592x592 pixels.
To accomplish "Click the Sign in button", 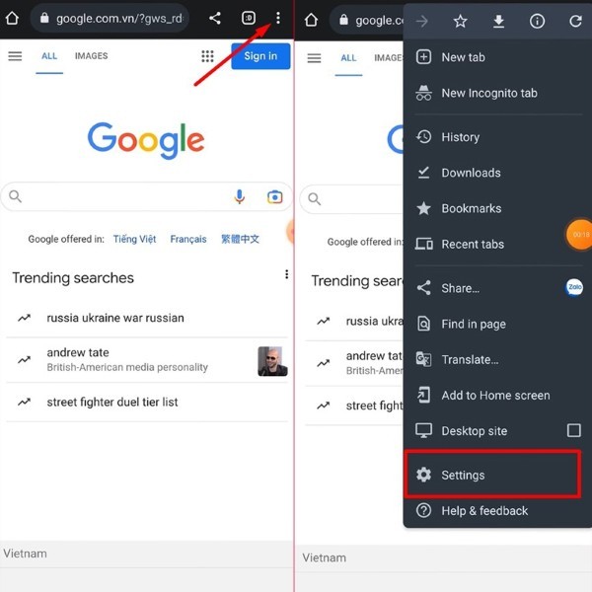I will [x=260, y=56].
